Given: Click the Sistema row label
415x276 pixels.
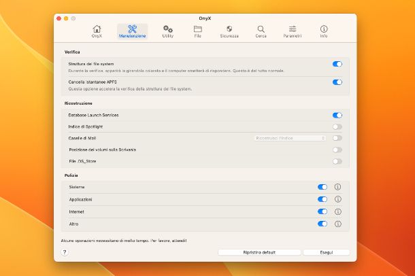Looking at the screenshot, I should click(x=77, y=187).
